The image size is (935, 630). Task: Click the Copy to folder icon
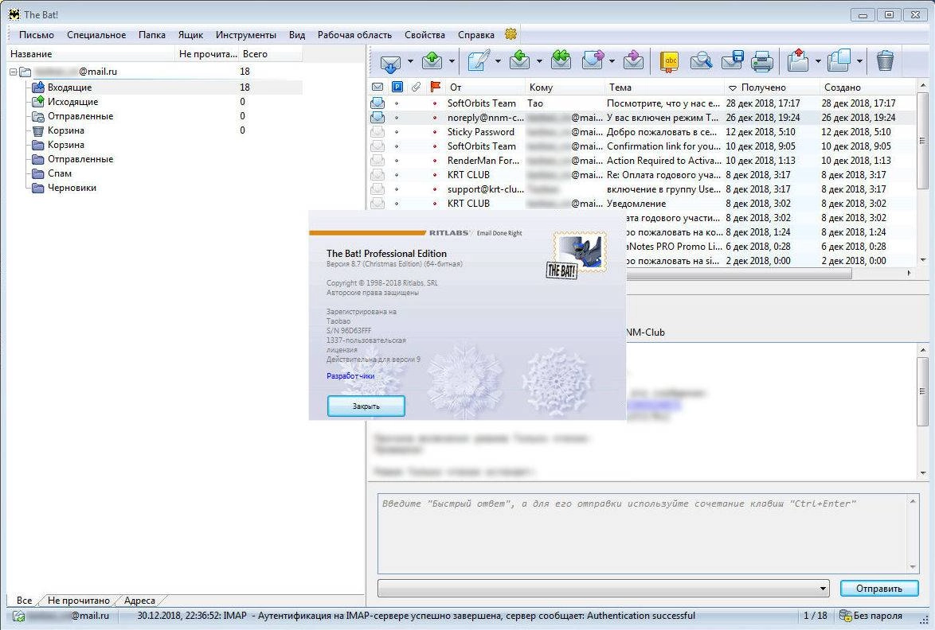click(x=839, y=60)
